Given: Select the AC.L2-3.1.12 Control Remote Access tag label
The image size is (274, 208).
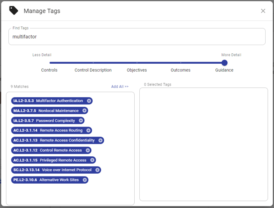Looking at the screenshot, I should (48, 151).
